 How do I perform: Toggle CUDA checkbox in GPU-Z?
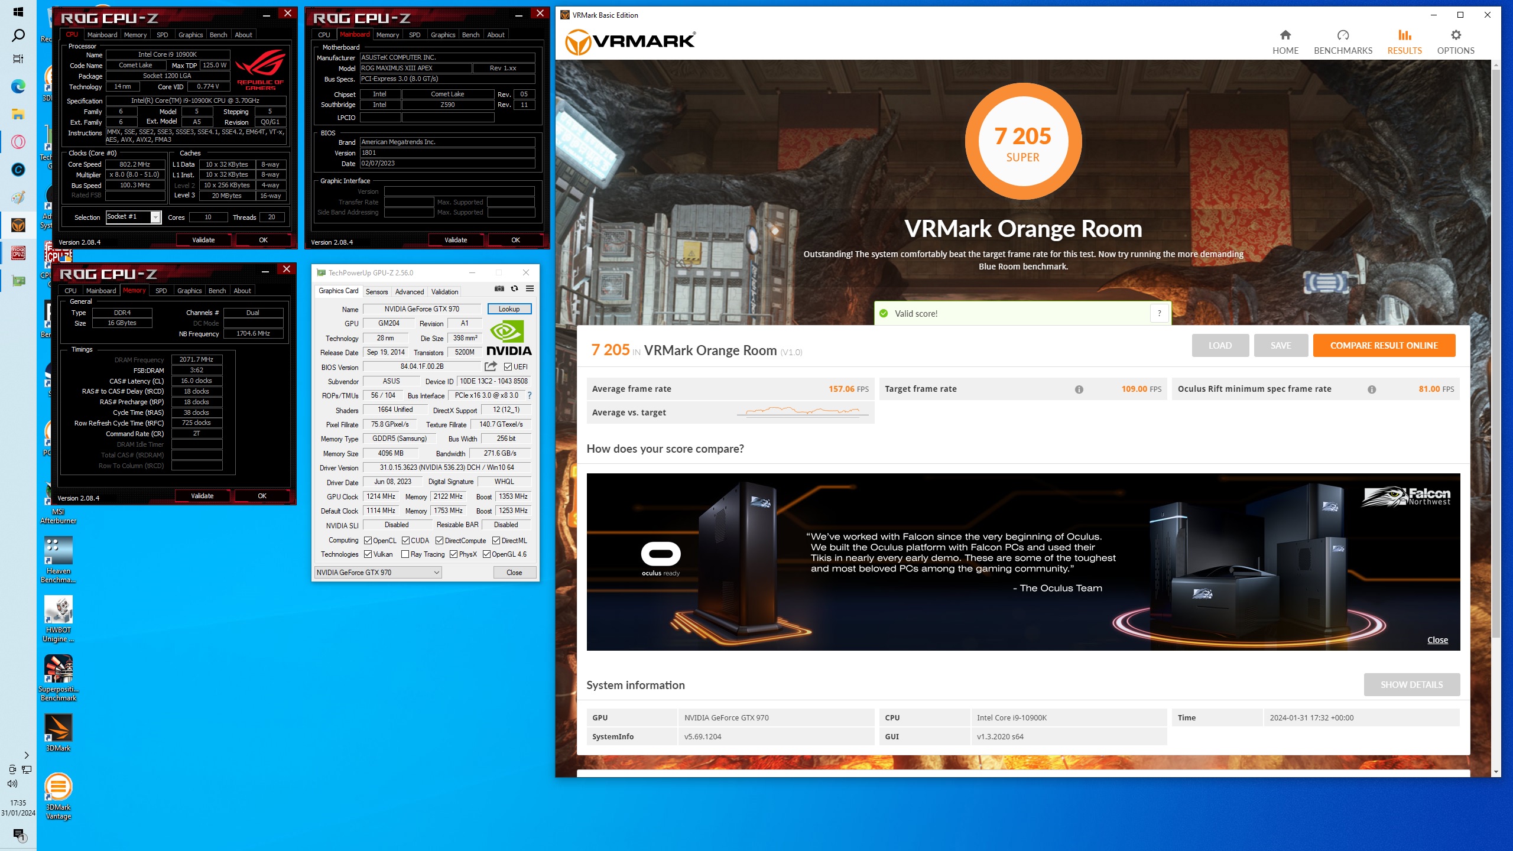click(405, 541)
